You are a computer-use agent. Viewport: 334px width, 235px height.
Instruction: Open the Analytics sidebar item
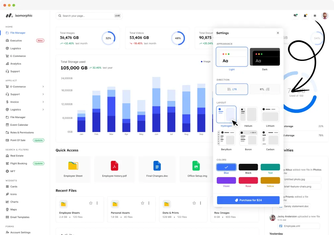click(x=16, y=64)
